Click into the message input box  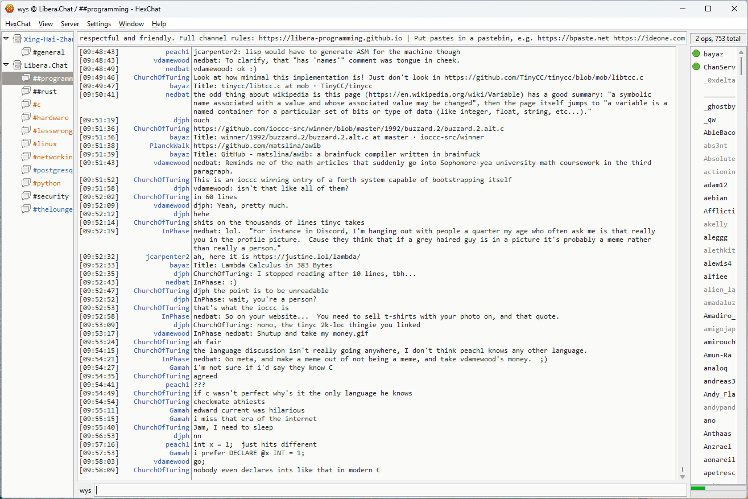point(390,490)
